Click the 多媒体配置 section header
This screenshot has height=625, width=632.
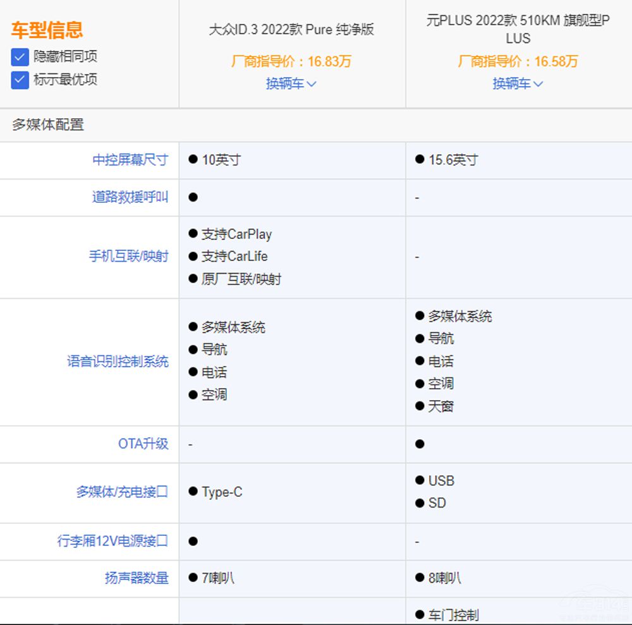[48, 125]
